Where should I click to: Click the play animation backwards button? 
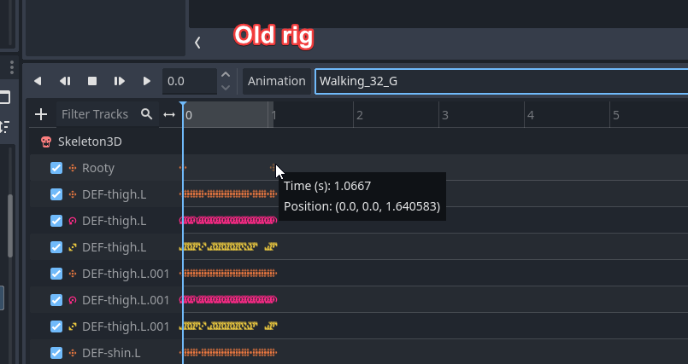38,81
